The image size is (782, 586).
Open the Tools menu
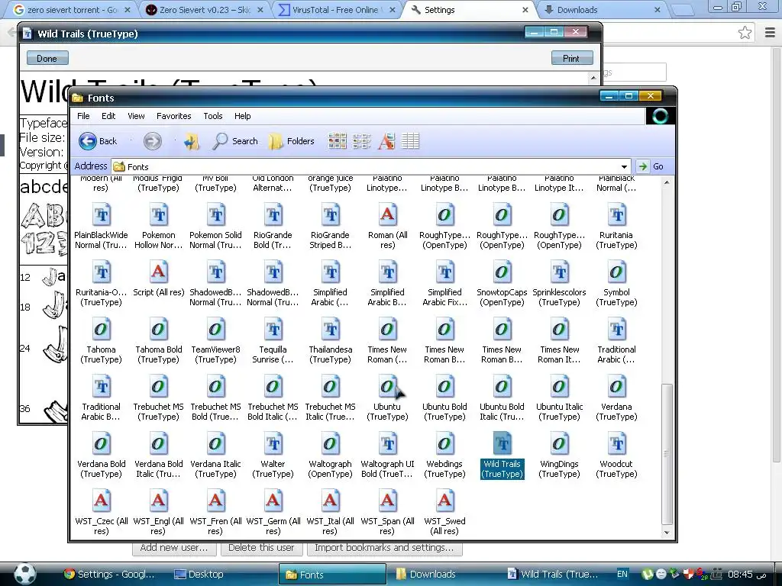coord(213,116)
